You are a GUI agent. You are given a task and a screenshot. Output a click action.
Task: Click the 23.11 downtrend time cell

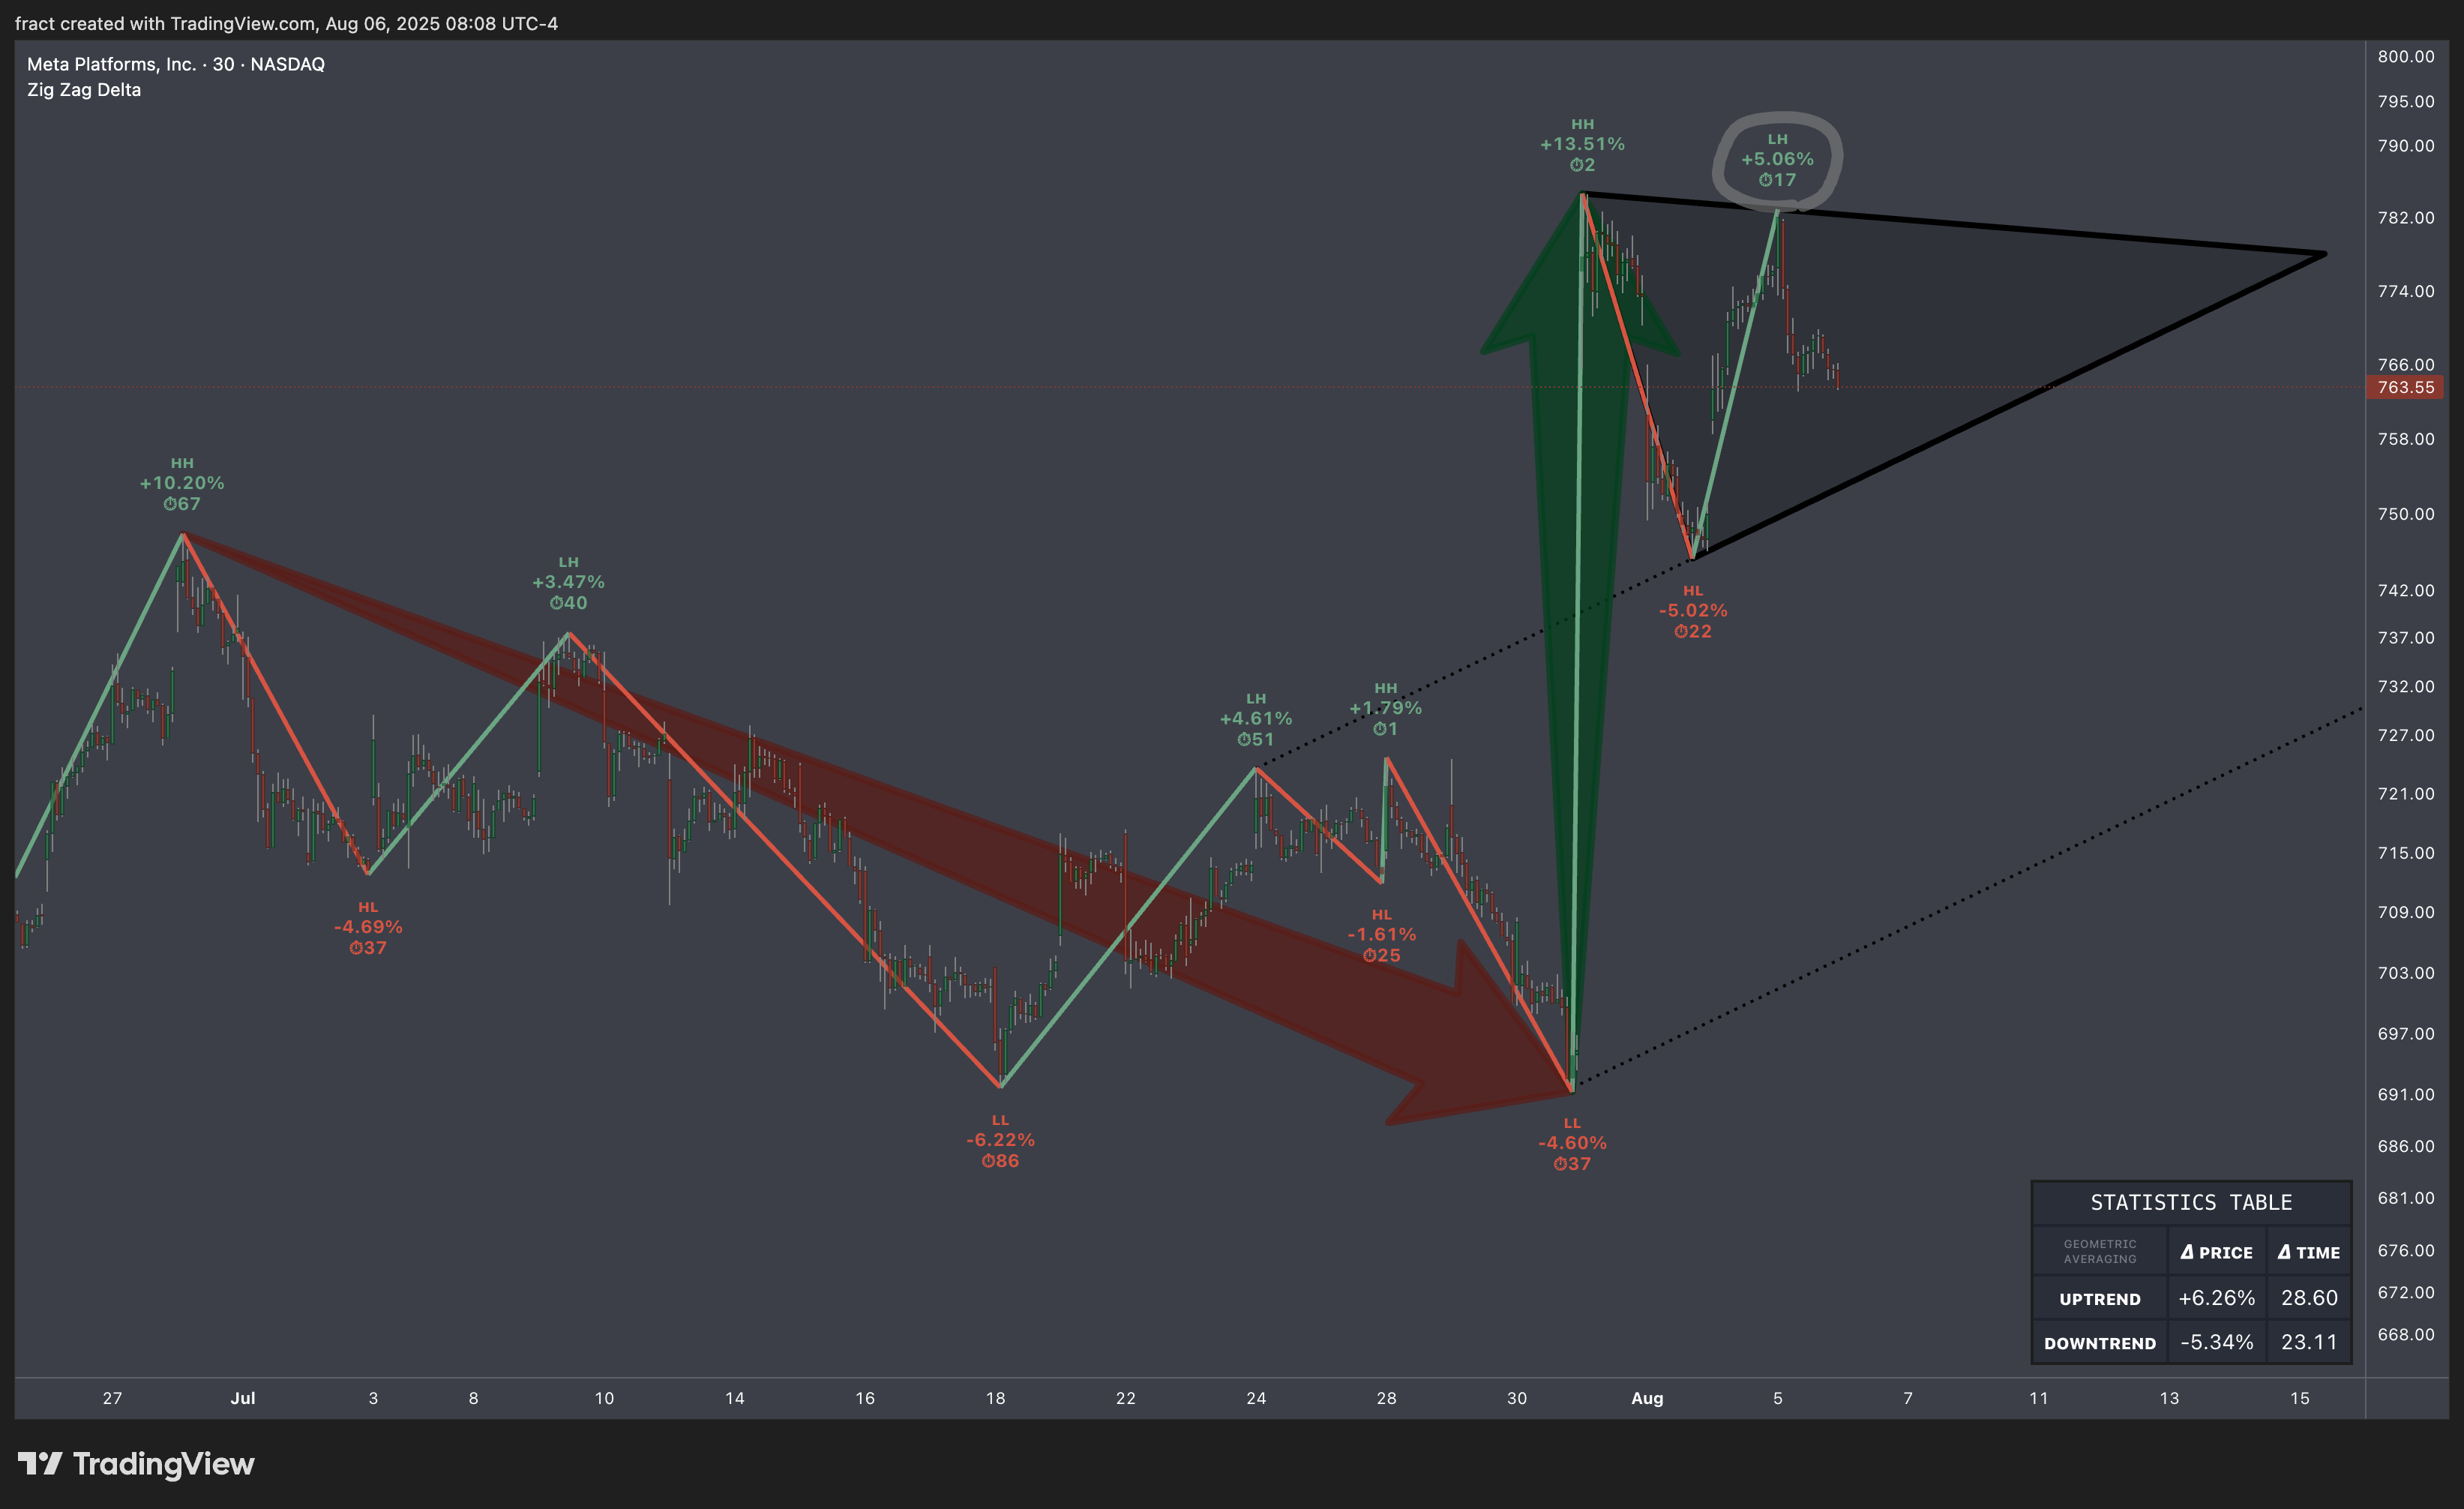pyautogui.click(x=2309, y=1342)
